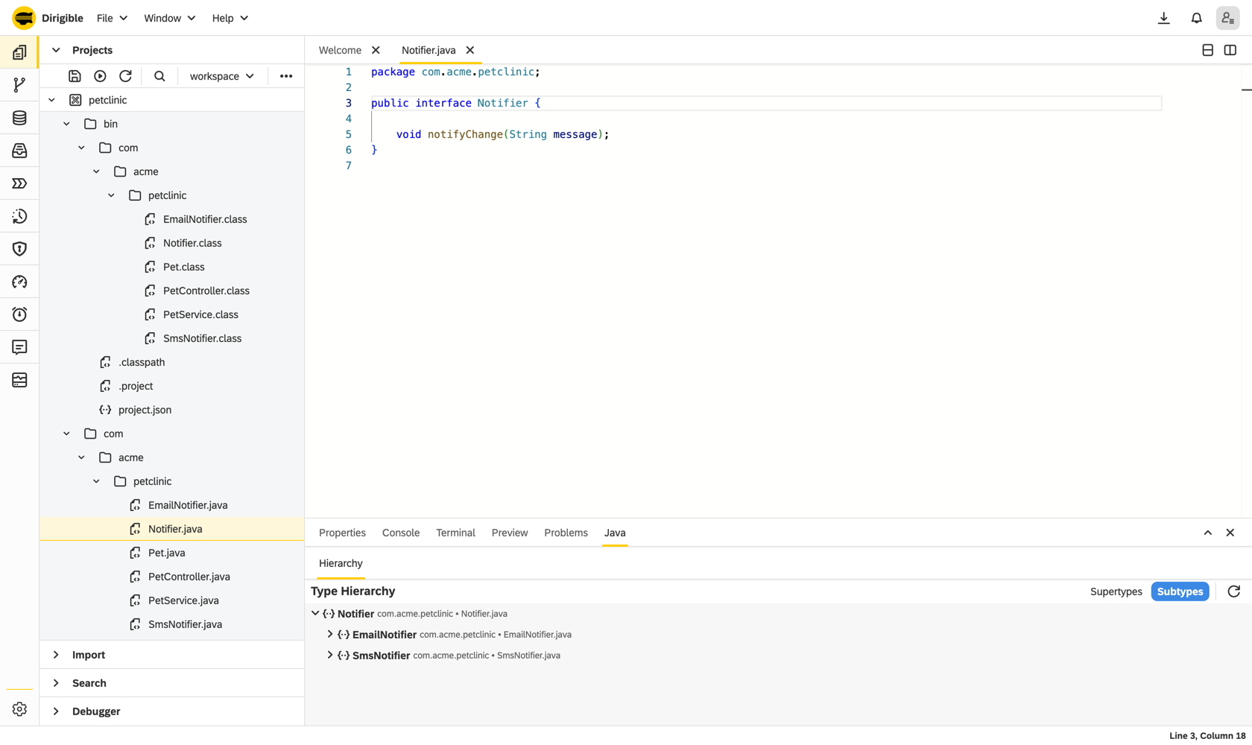
Task: Open EmailNotifier.java in the tree
Action: (x=172, y=505)
